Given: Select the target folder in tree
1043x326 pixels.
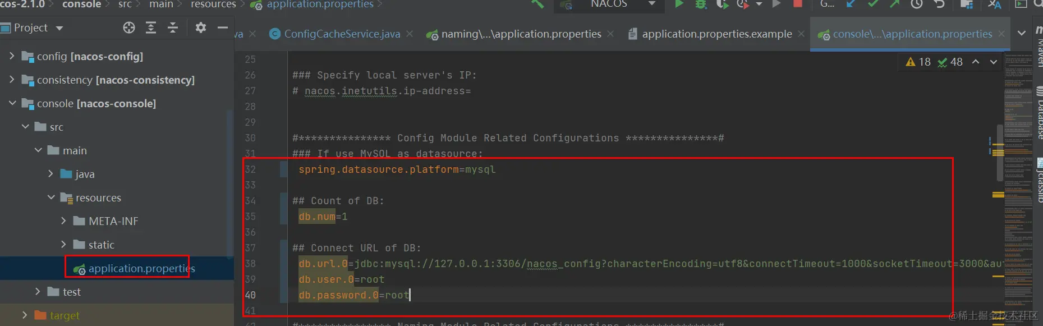Looking at the screenshot, I should [57, 315].
